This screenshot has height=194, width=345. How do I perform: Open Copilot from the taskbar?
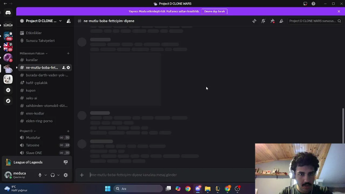(178, 189)
